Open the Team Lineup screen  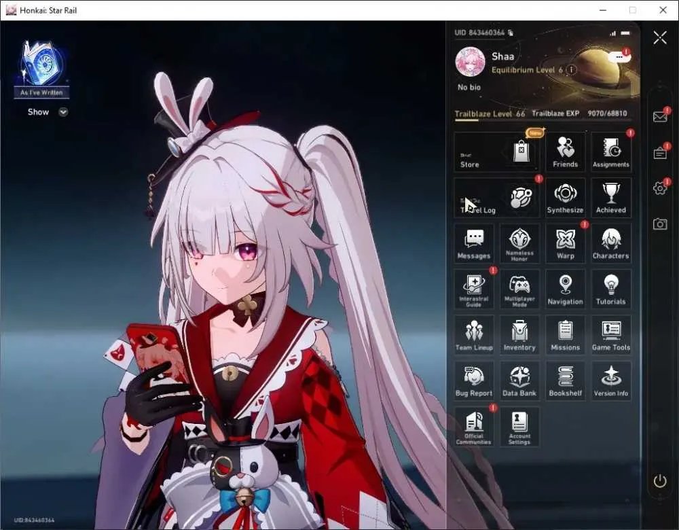(x=474, y=335)
